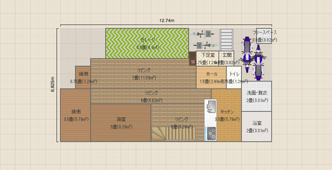Select the white entrance steps above 玄関
Screen dimensions: 332x170
[226, 40]
